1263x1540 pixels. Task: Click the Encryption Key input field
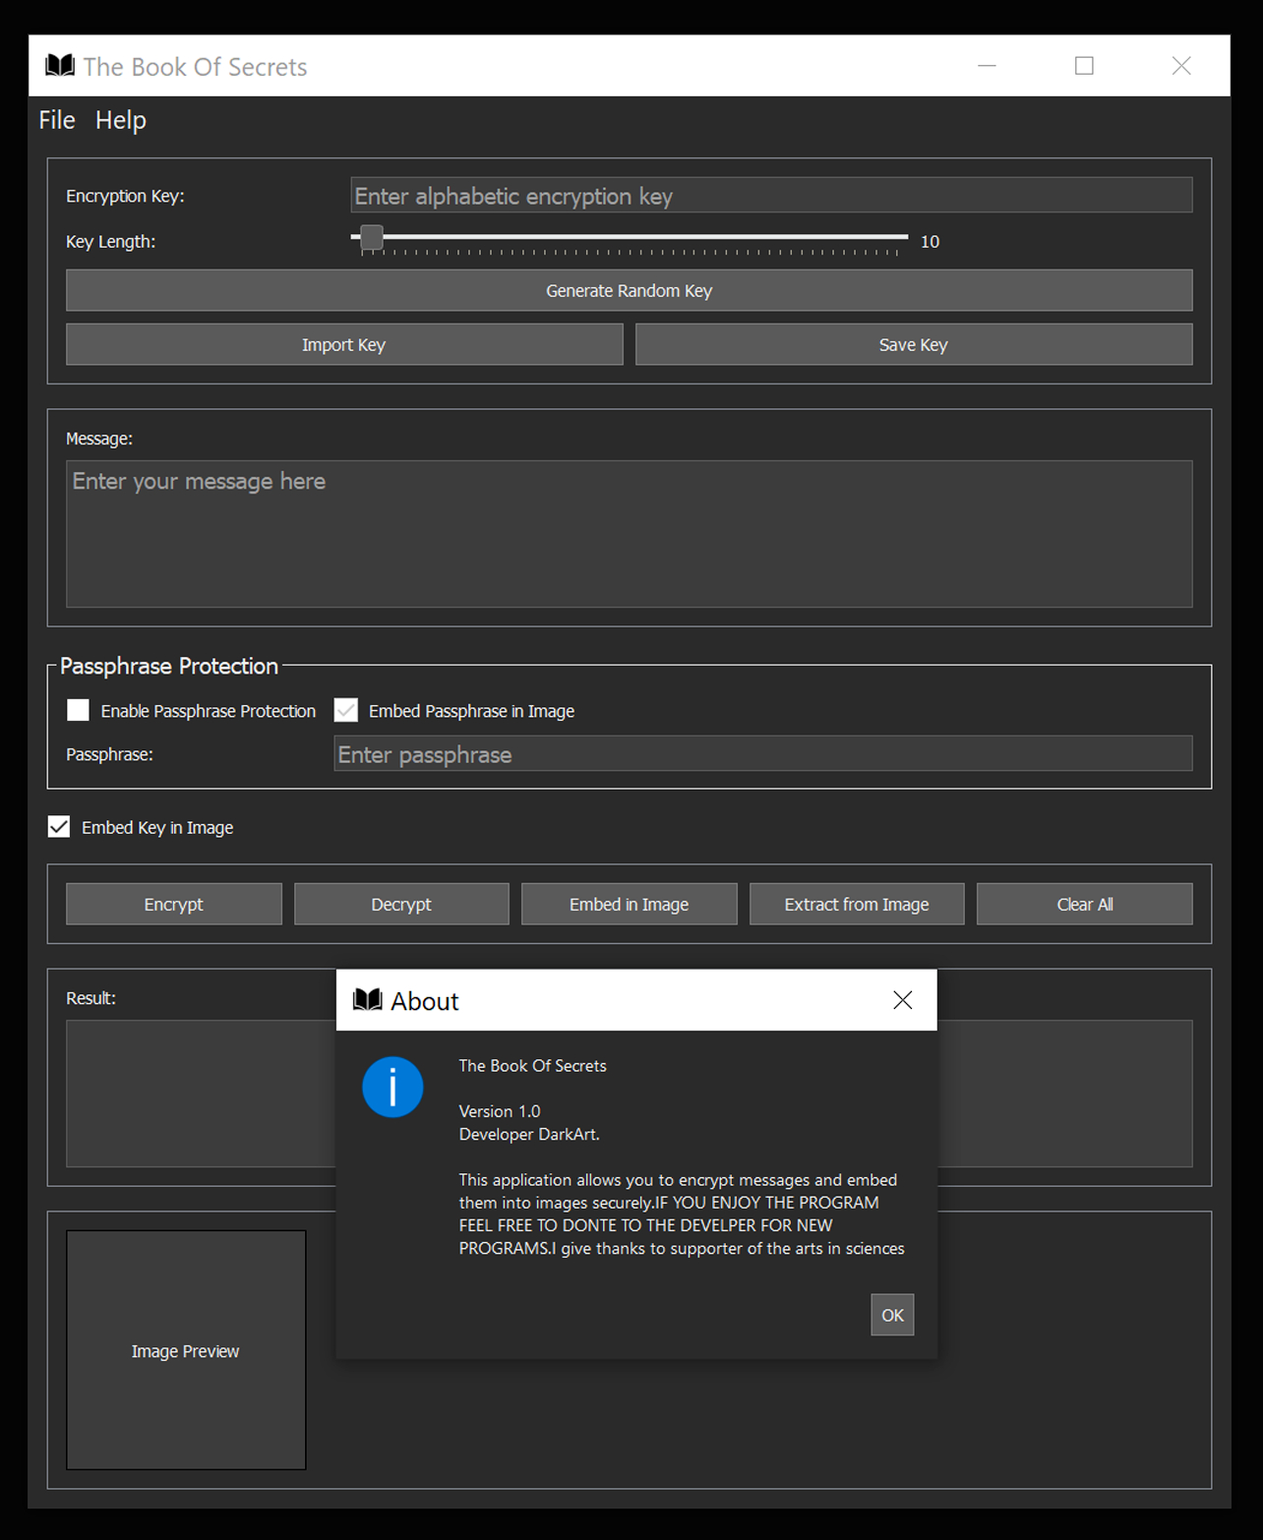click(771, 196)
